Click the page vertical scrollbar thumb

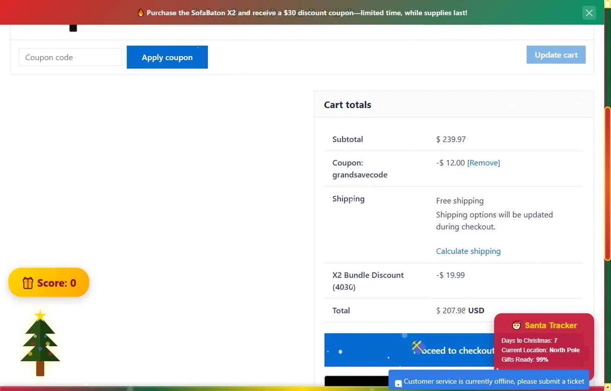(x=607, y=183)
